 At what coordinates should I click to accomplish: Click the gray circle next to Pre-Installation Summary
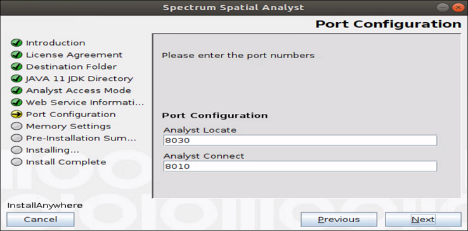(16, 138)
